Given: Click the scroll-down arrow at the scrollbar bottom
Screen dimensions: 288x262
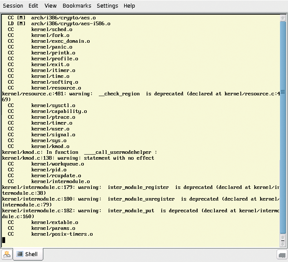Looking at the screenshot, I should click(x=283, y=244).
